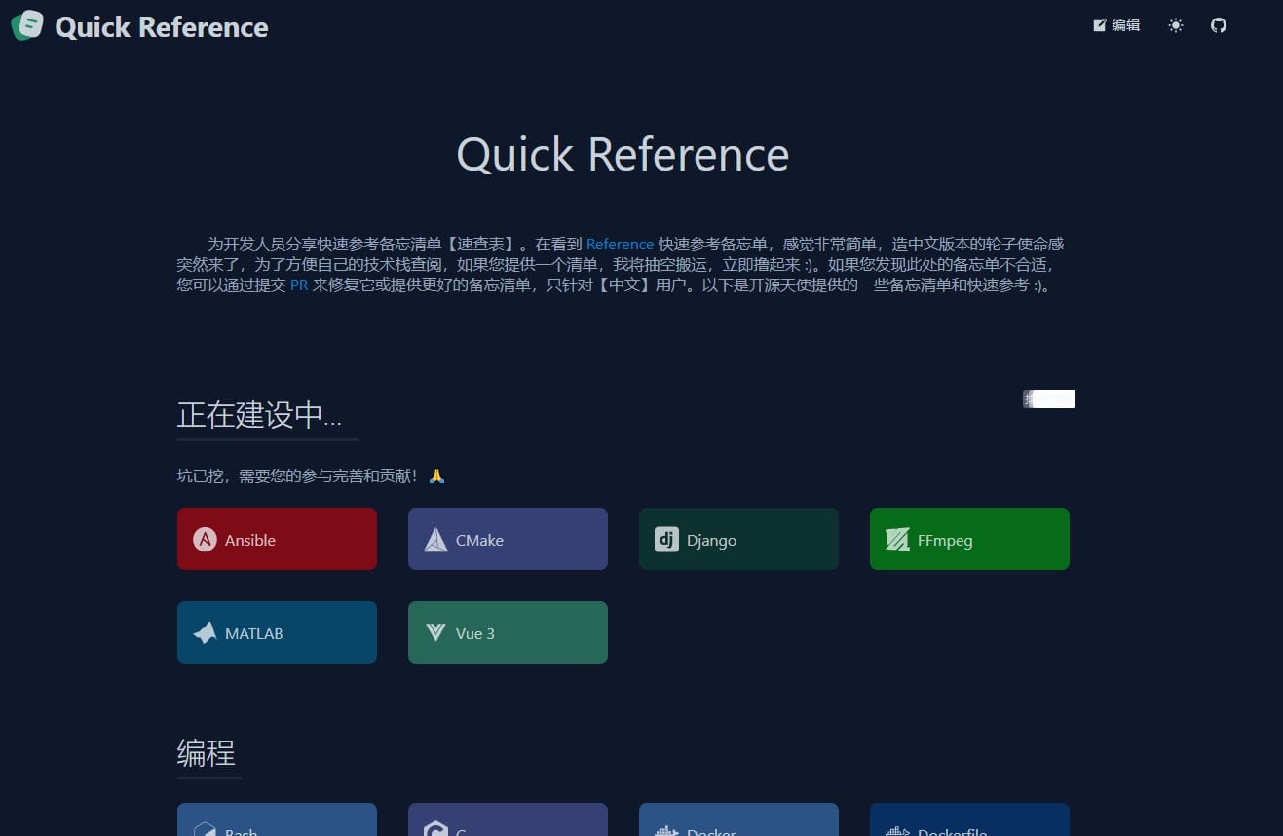Open the GitHub repository icon
The height and width of the screenshot is (836, 1283).
[1219, 25]
